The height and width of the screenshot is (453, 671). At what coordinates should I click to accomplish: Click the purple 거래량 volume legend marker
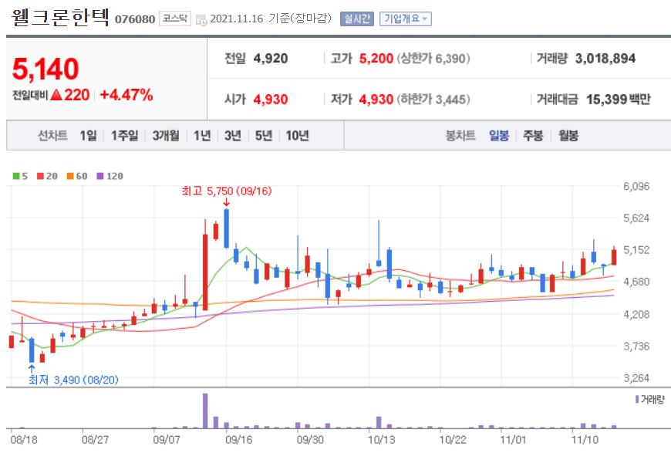click(x=637, y=400)
